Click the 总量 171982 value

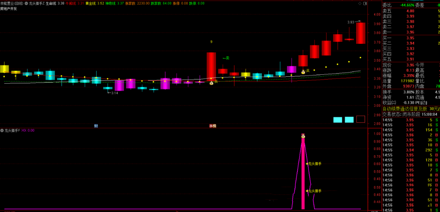[x=407, y=81]
